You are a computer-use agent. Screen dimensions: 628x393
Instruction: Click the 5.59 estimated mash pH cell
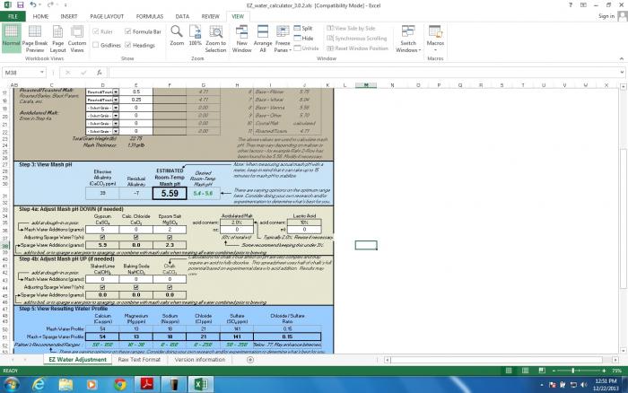tap(170, 193)
